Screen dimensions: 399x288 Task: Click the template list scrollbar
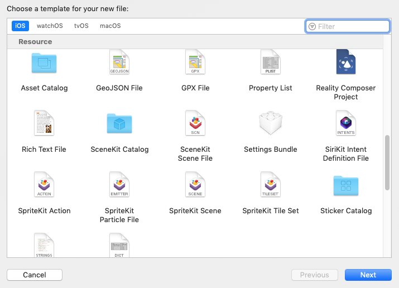(387, 162)
